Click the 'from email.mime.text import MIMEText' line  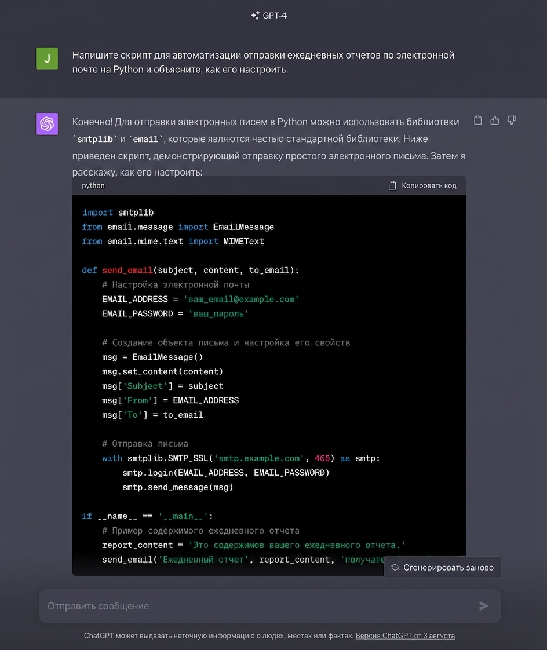click(173, 242)
